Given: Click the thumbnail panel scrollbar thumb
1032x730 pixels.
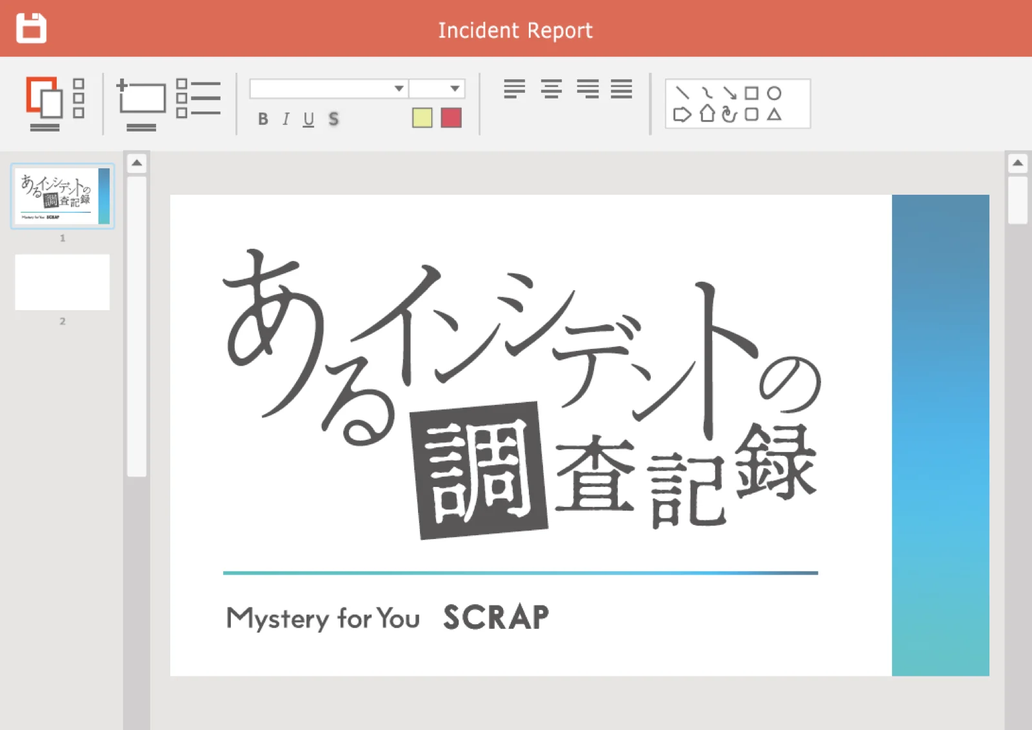Looking at the screenshot, I should pos(137,326).
